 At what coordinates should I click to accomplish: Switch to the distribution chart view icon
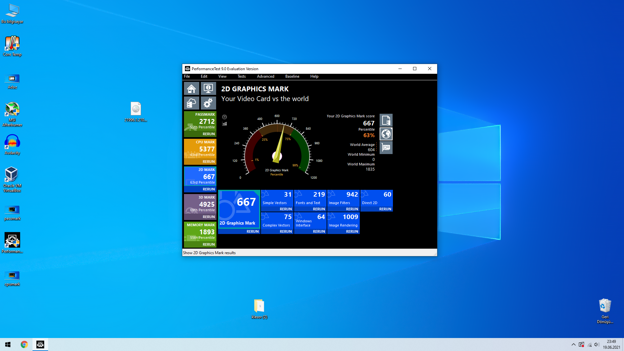(x=225, y=124)
